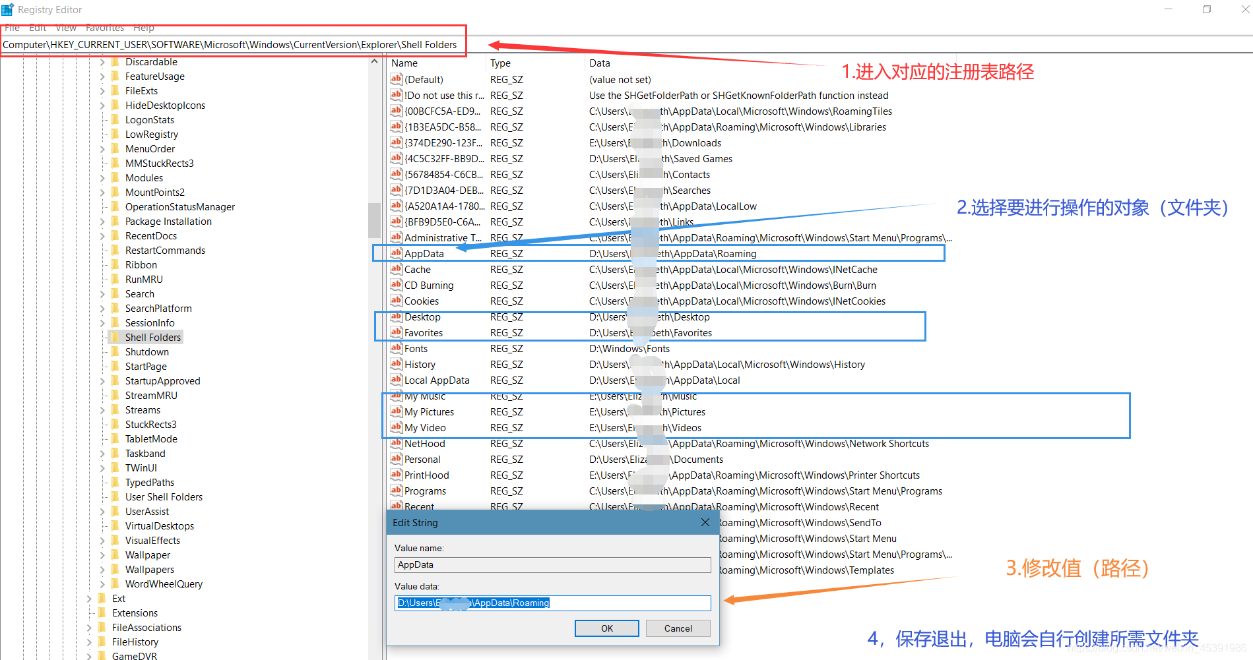Click the string icon of My Video value
This screenshot has width=1253, height=660.
click(x=396, y=427)
